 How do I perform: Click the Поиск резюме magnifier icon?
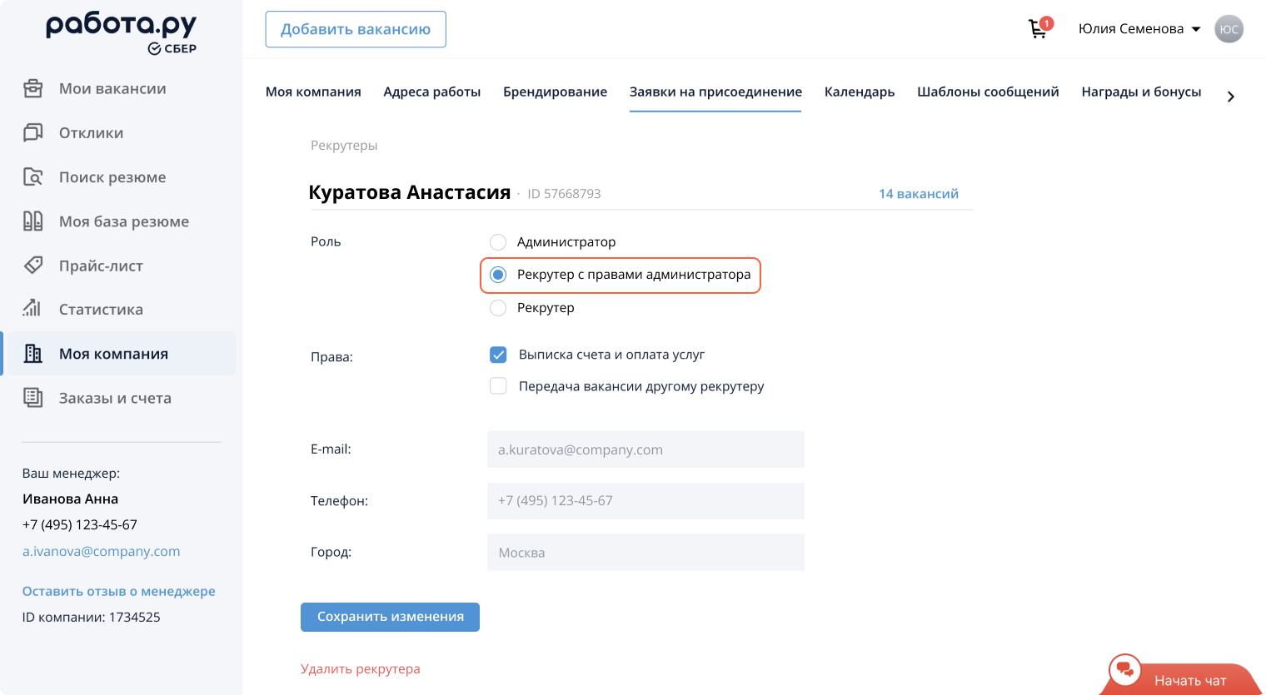tap(32, 176)
